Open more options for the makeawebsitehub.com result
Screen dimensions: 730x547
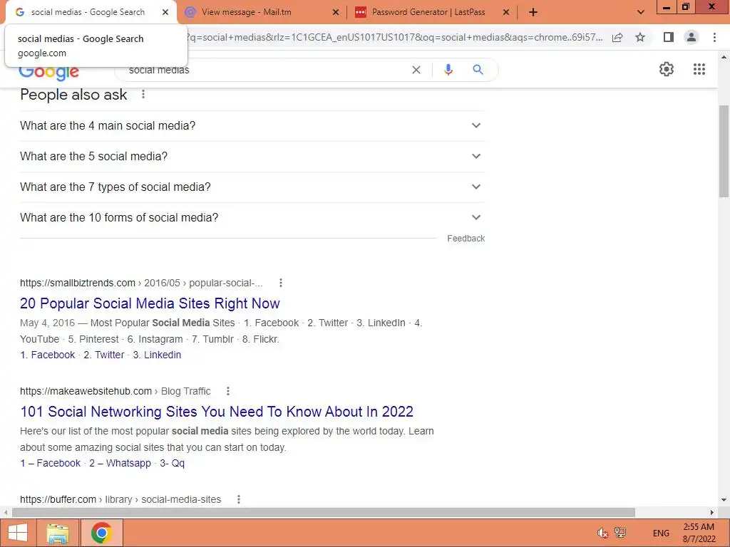(227, 391)
